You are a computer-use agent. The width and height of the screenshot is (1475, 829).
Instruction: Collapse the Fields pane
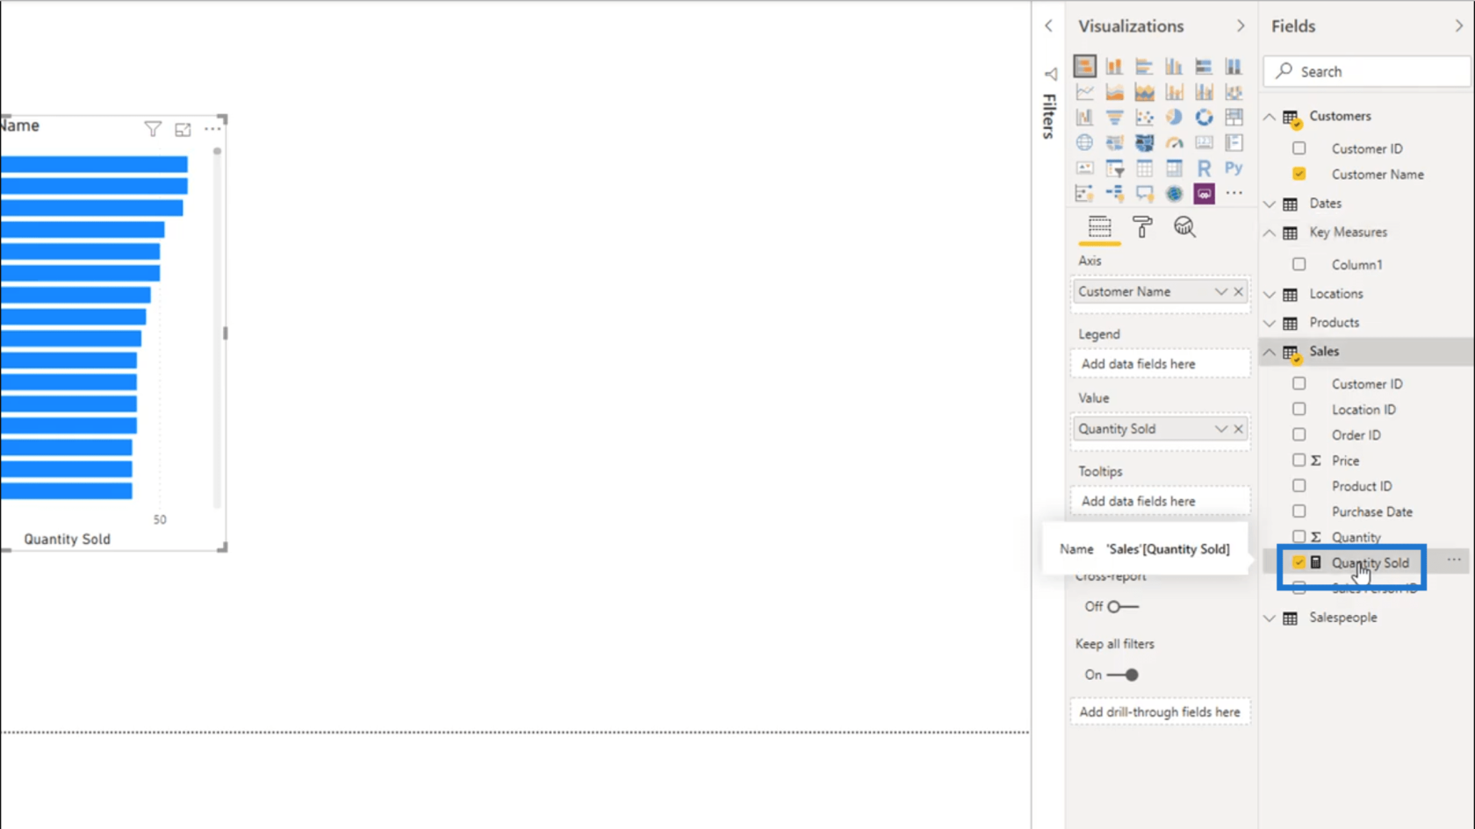pos(1459,26)
